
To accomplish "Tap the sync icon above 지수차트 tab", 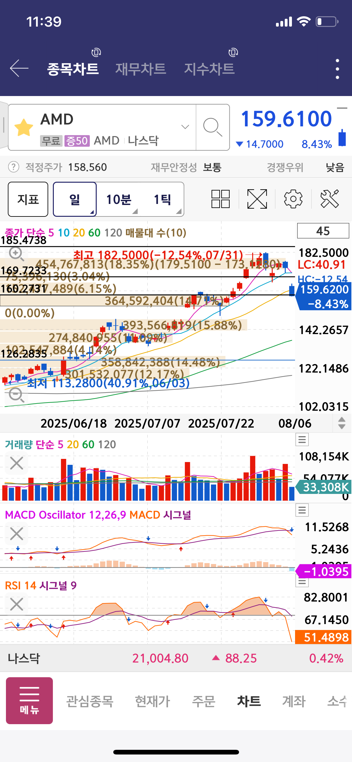I will pyautogui.click(x=233, y=52).
